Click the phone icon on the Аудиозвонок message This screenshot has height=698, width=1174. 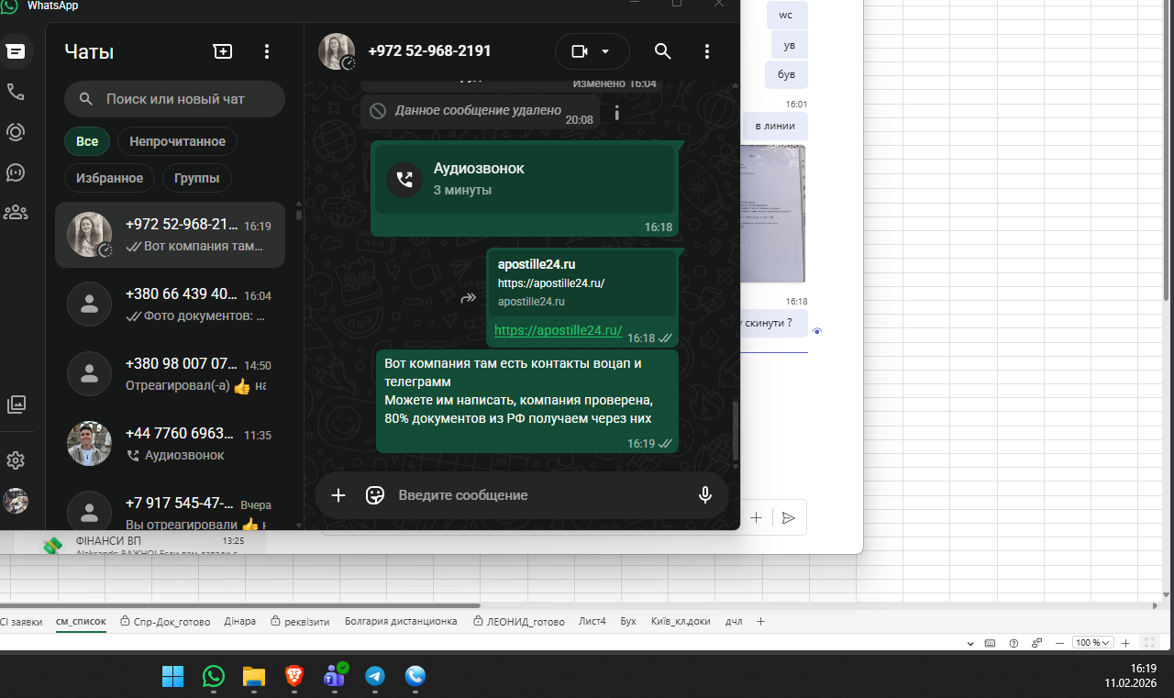point(404,179)
